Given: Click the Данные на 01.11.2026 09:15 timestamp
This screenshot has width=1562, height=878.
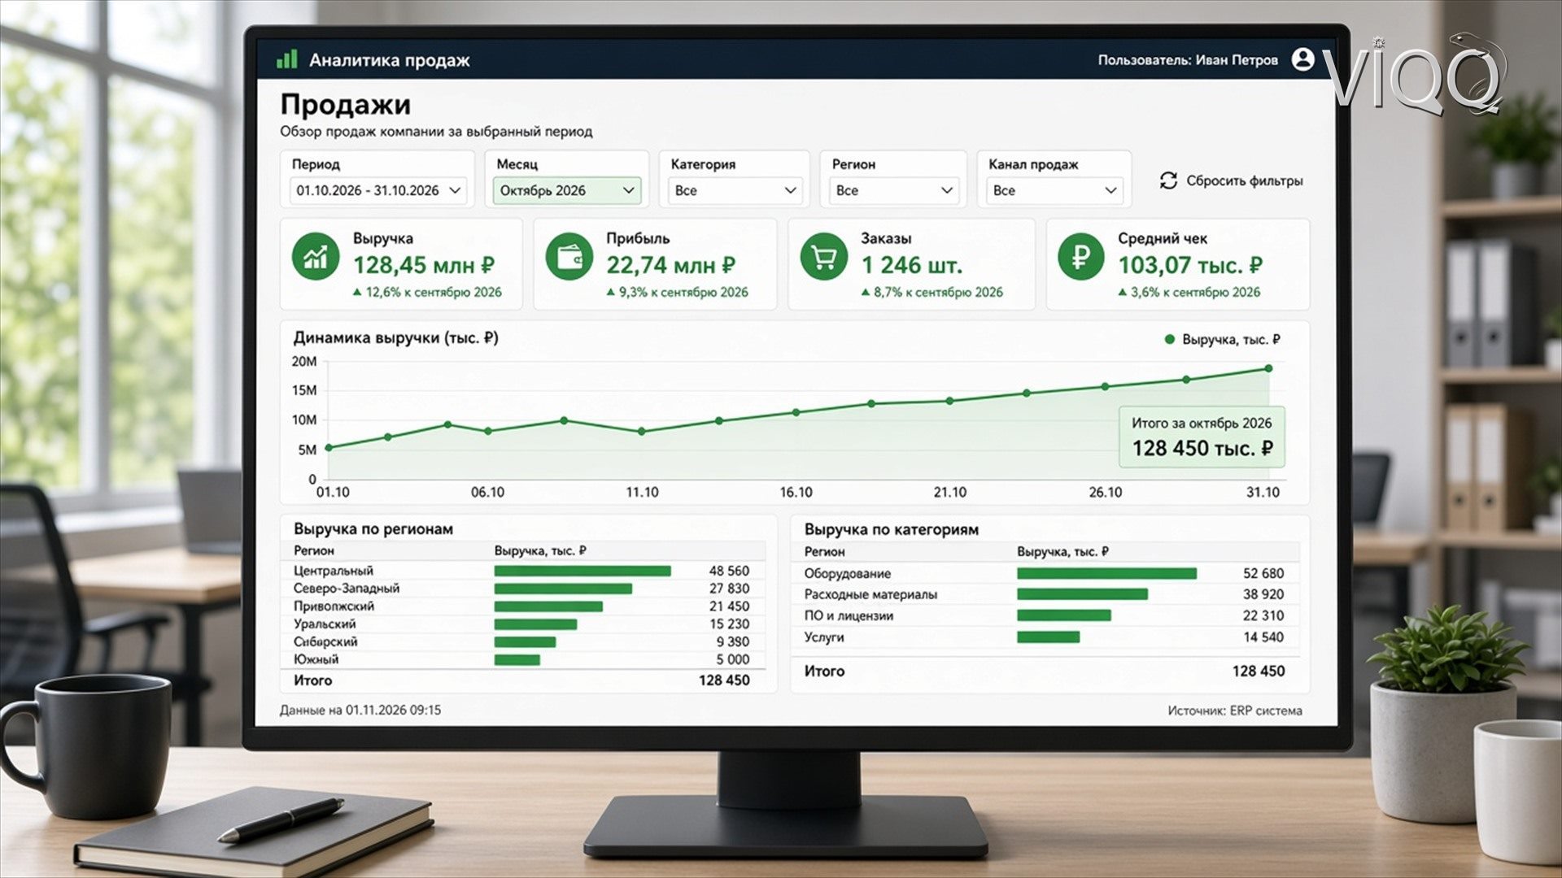Looking at the screenshot, I should (360, 711).
